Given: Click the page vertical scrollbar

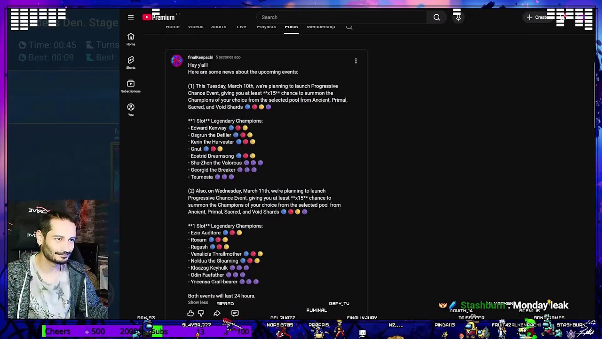Looking at the screenshot, I should (x=595, y=94).
